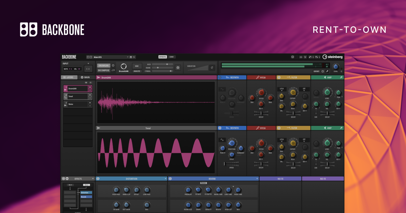Open the Kick 072 preset dropdown

pyautogui.click(x=128, y=57)
